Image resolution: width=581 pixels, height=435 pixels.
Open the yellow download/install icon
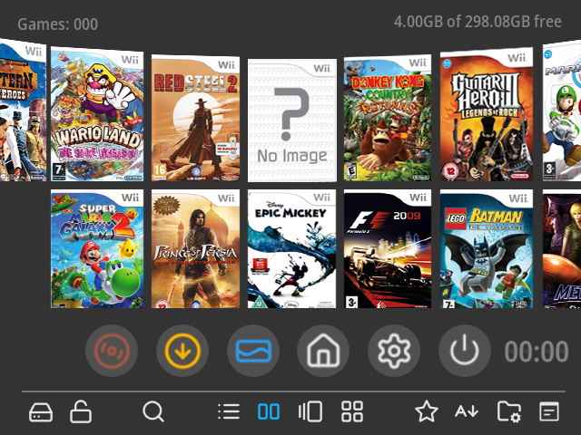[182, 351]
